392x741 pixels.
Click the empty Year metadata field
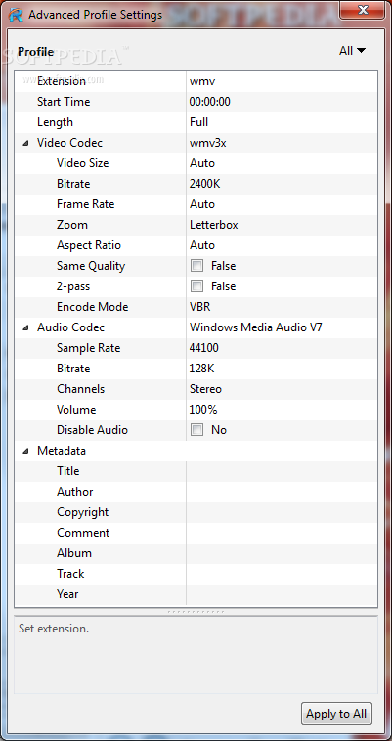tap(282, 594)
